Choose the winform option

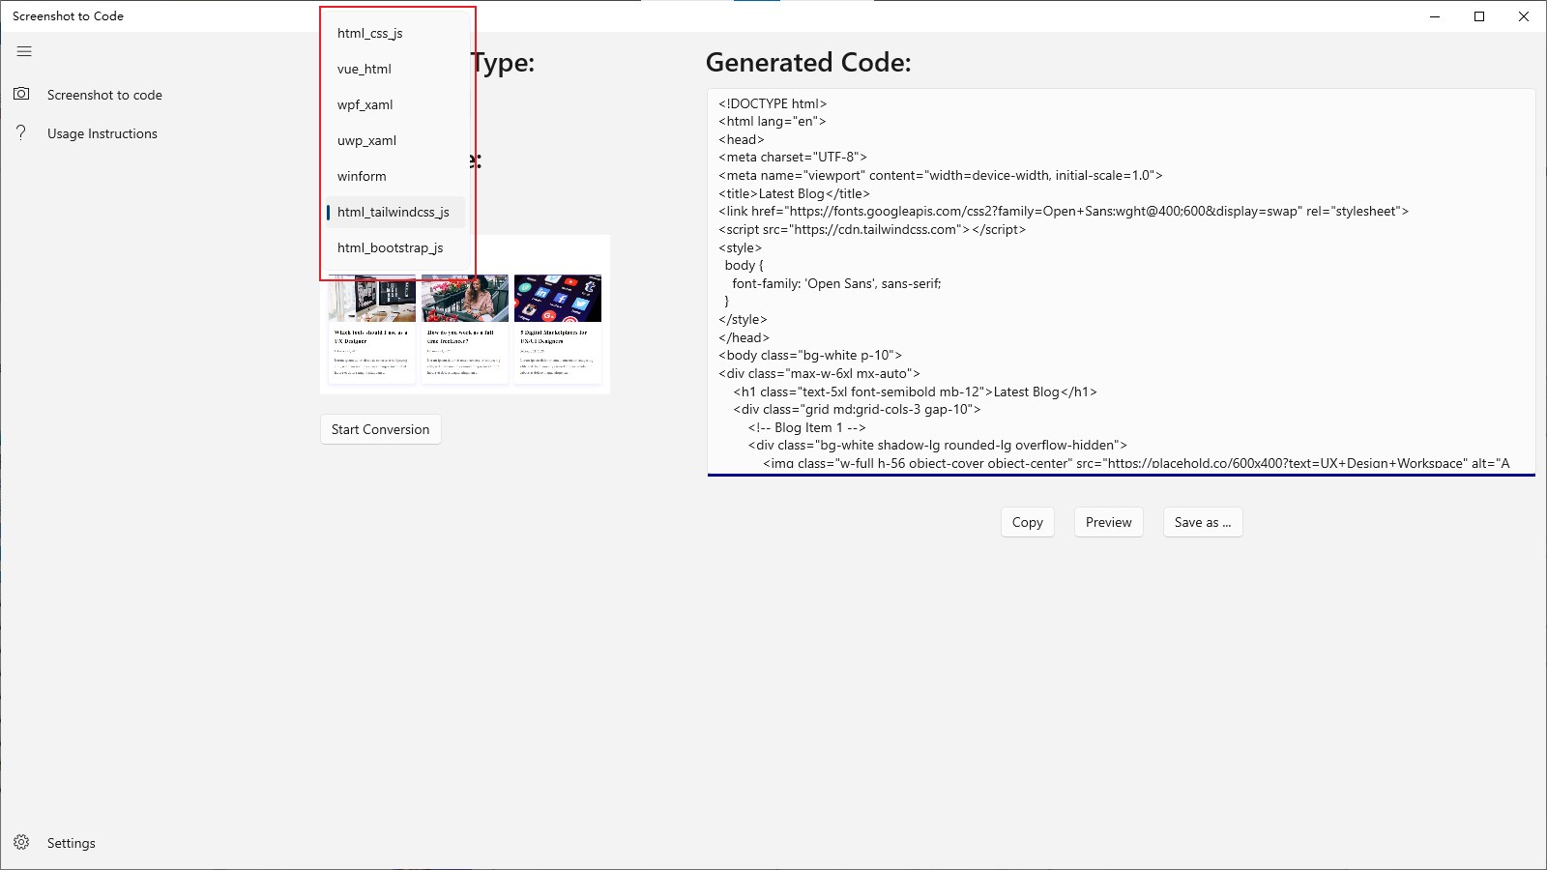(362, 176)
